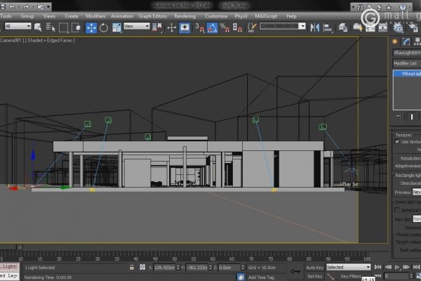Toggle the Selection Lock padlock
The image size is (421, 281).
132,267
